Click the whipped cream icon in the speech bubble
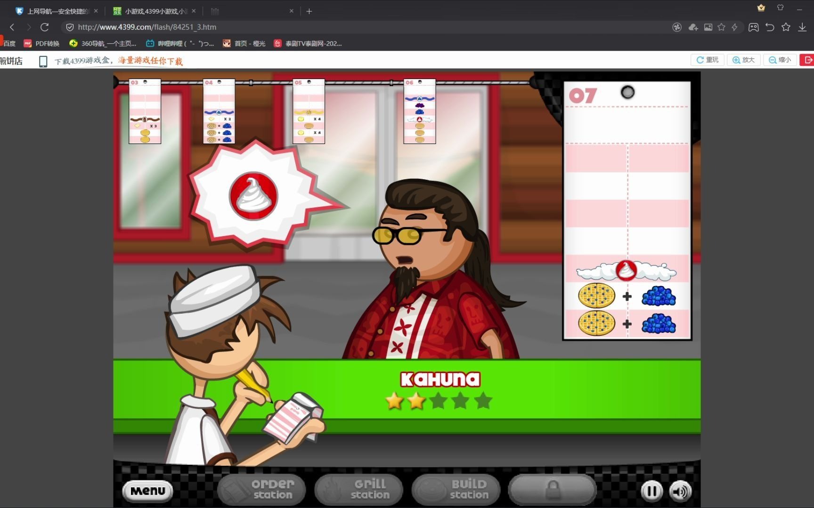This screenshot has width=814, height=508. click(x=253, y=196)
